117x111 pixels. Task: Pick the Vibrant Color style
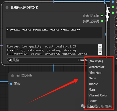[98, 95]
